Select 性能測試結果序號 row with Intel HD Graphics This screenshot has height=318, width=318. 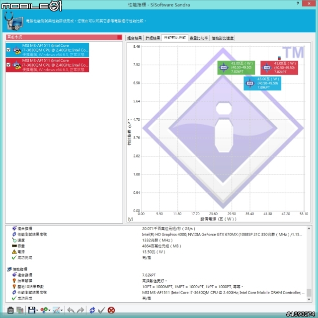pos(156,235)
